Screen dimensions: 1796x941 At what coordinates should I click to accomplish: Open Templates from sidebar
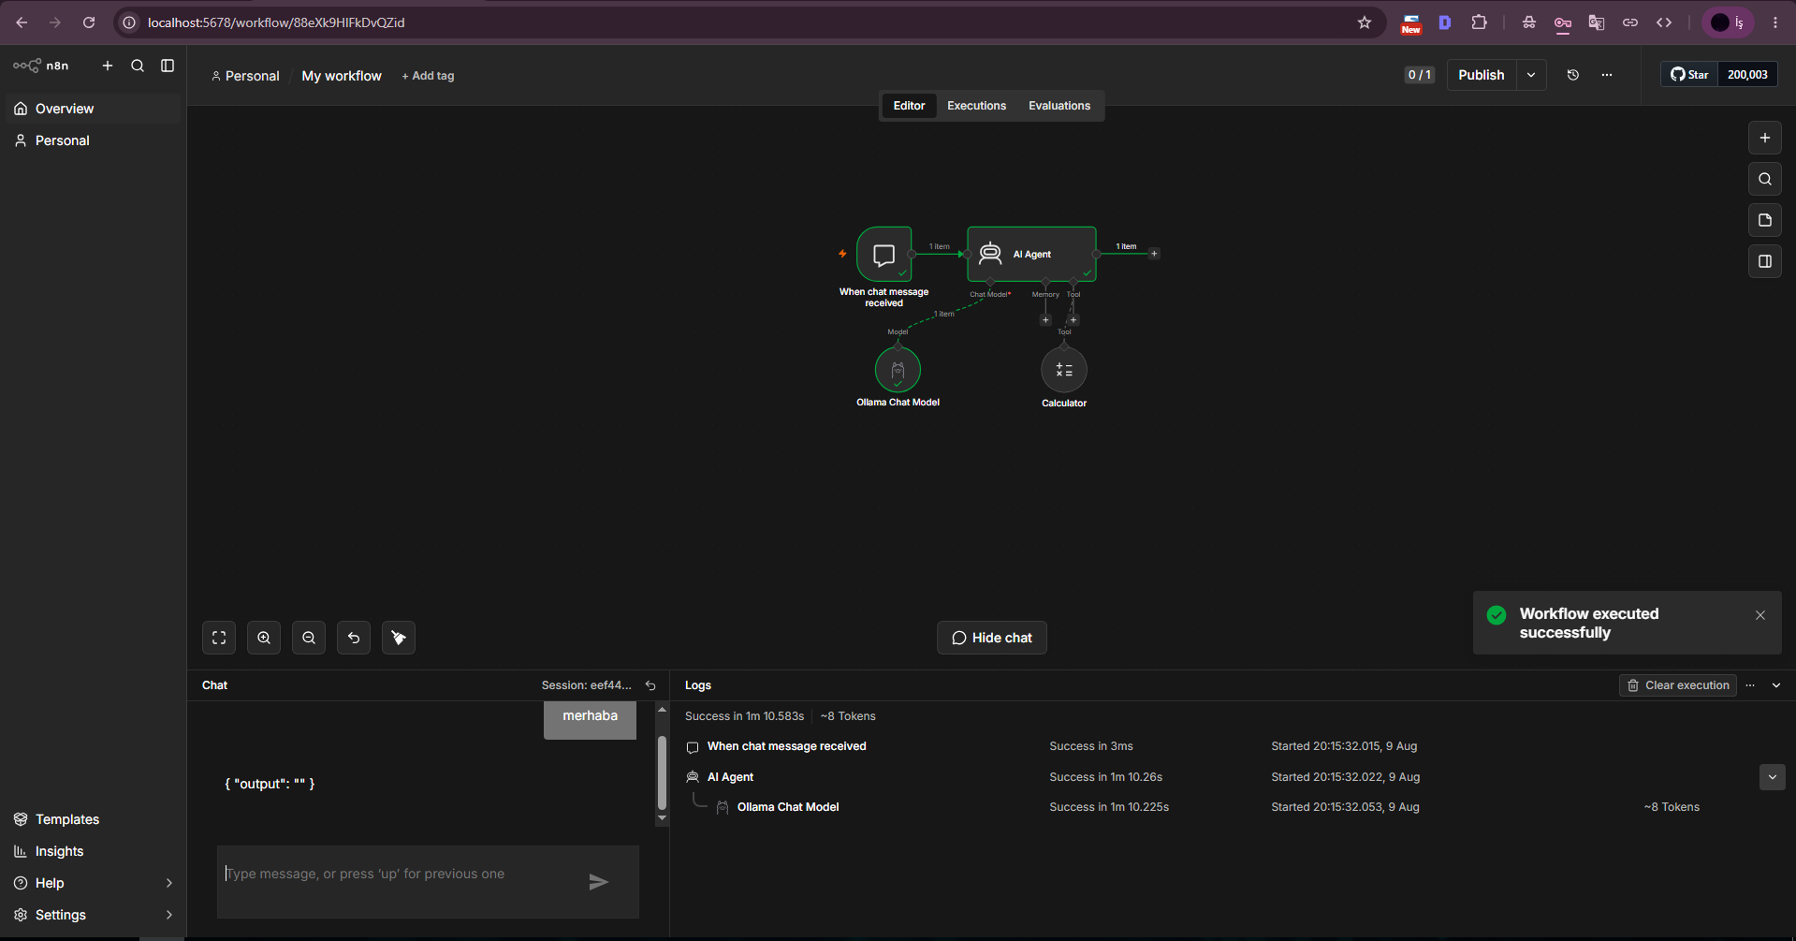[93, 819]
